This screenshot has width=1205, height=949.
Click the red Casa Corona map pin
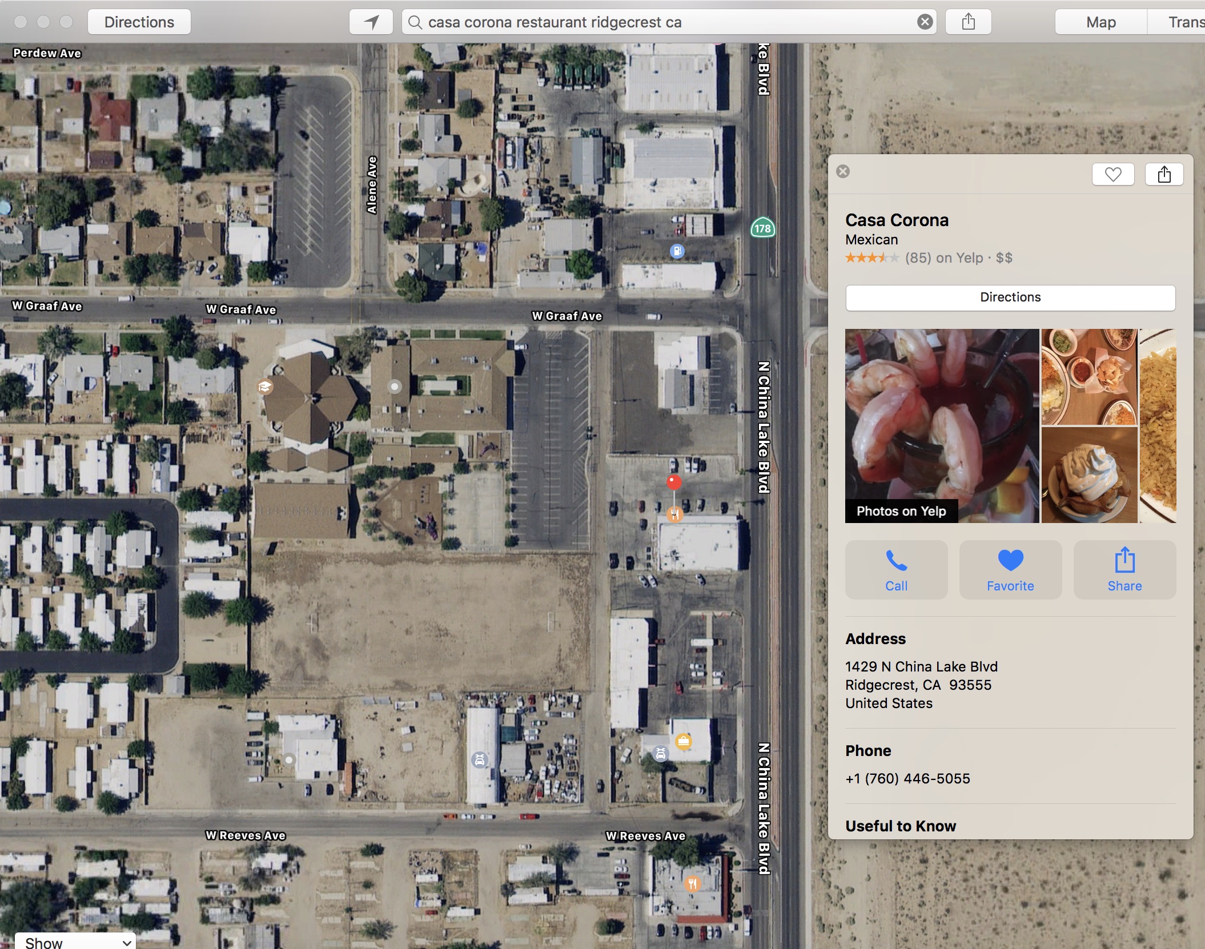[x=674, y=482]
